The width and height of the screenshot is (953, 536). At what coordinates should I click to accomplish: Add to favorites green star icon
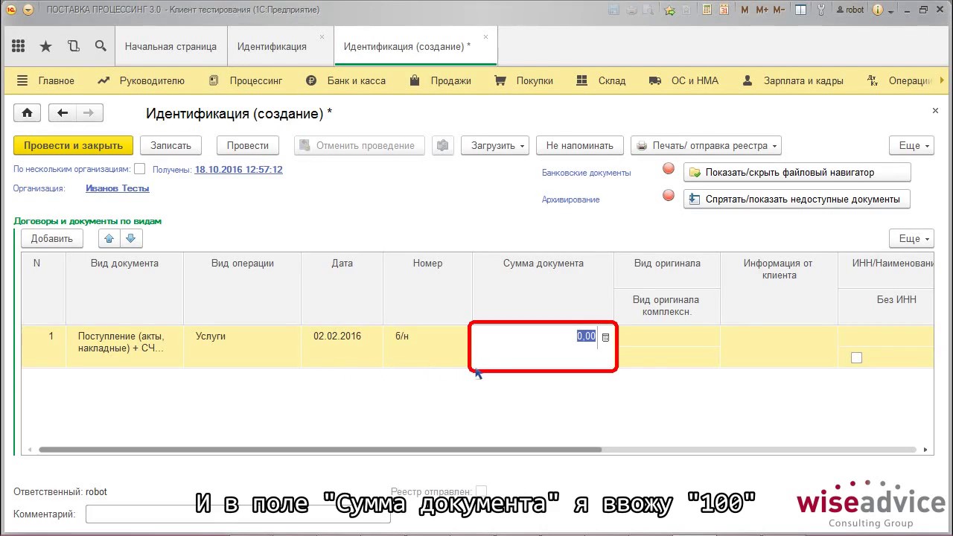point(669,10)
